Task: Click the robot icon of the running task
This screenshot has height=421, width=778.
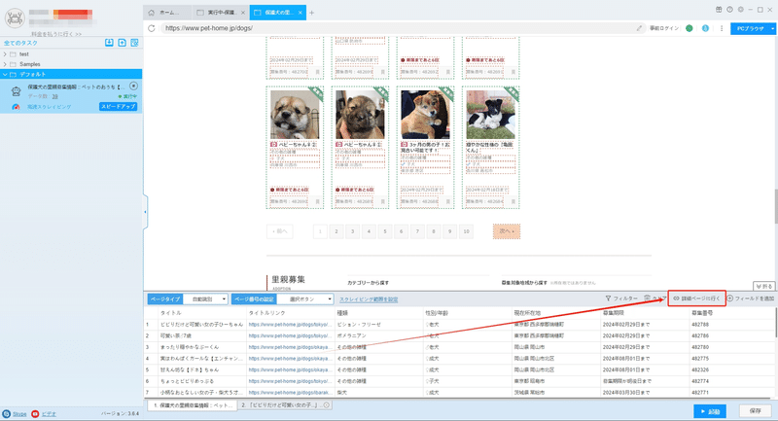Action: pyautogui.click(x=16, y=91)
